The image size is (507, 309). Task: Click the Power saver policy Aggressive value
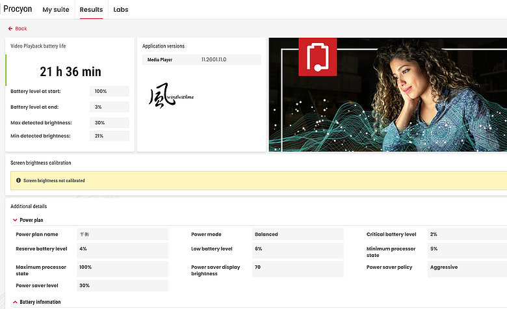pos(467,269)
